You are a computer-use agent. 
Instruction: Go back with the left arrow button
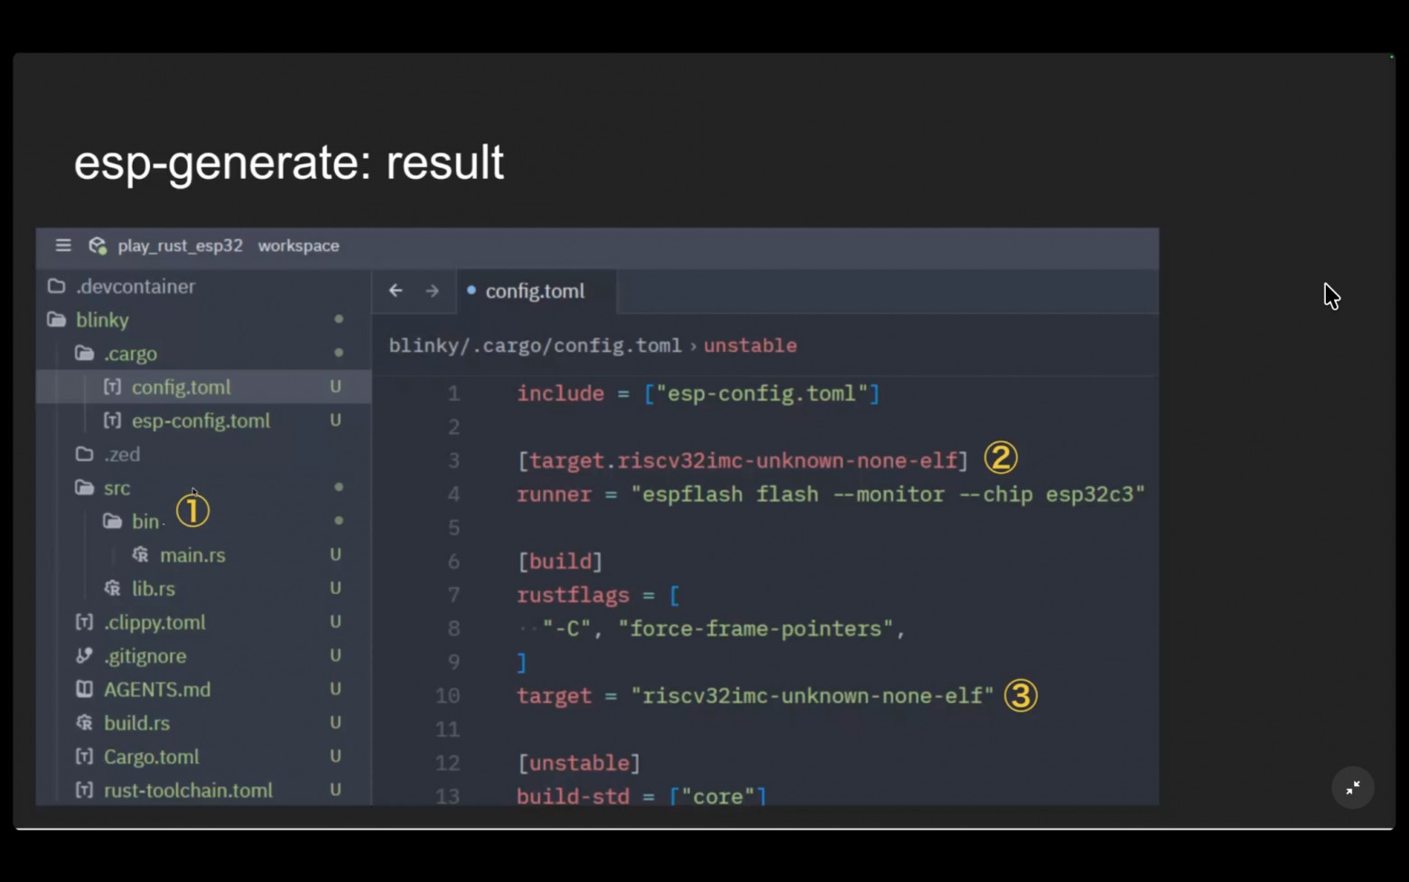coord(396,291)
